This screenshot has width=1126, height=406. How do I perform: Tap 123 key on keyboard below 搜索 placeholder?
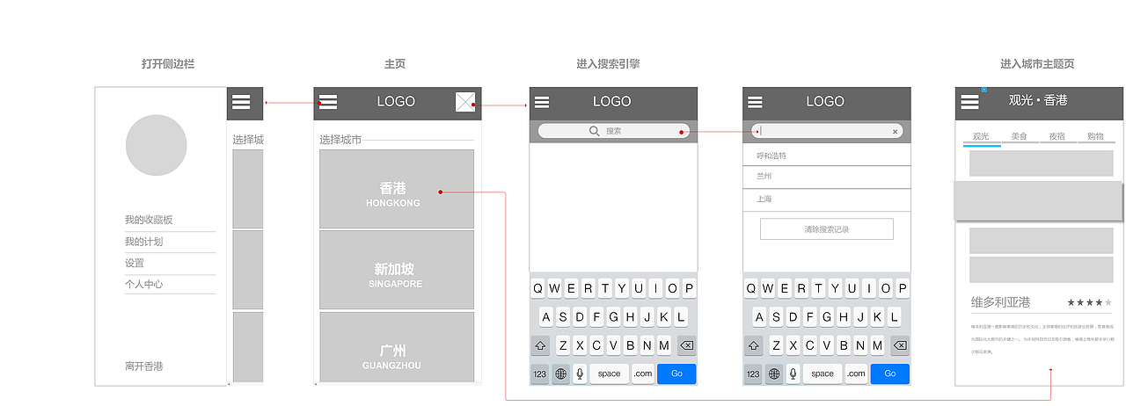(540, 373)
